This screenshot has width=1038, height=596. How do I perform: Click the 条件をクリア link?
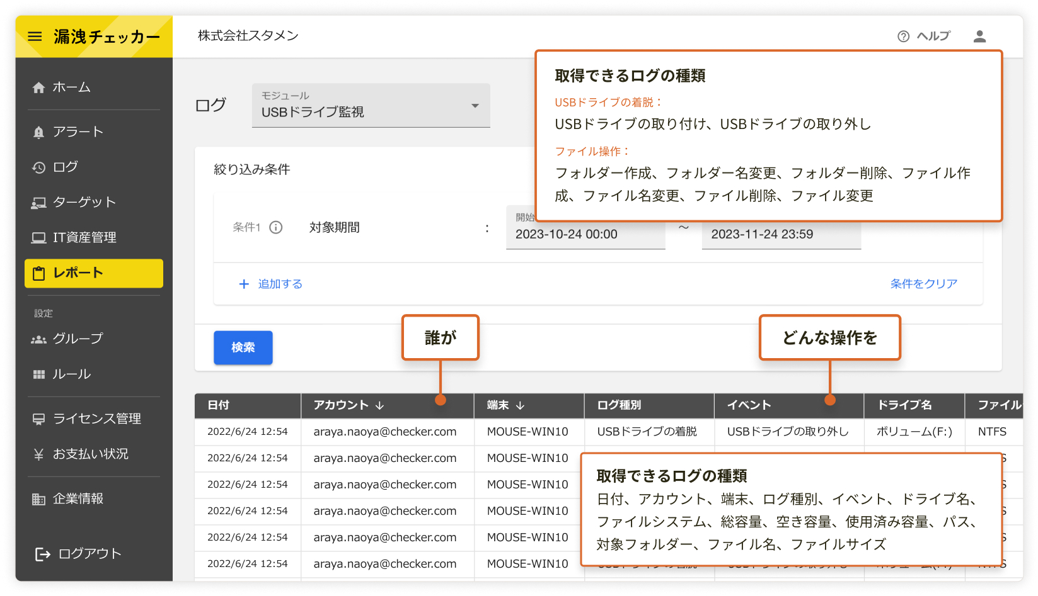tap(923, 284)
